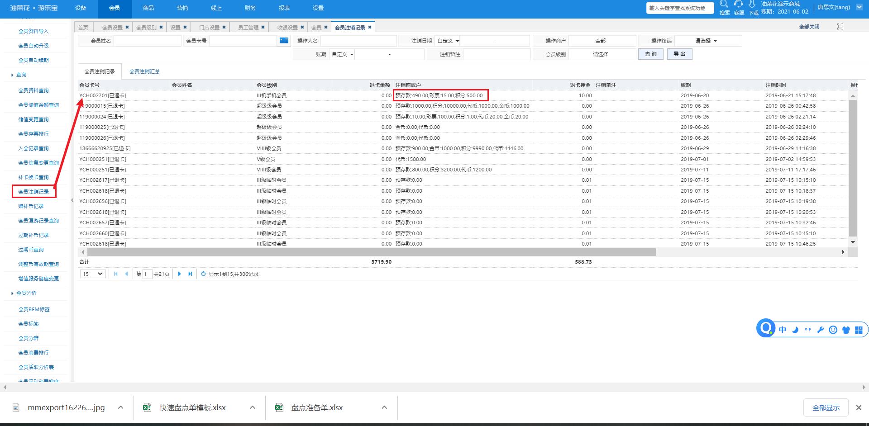Open the 营销 top menu
This screenshot has height=426, width=869.
[x=182, y=8]
